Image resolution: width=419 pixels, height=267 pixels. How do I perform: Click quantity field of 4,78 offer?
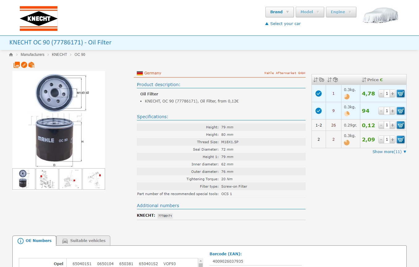387,94
